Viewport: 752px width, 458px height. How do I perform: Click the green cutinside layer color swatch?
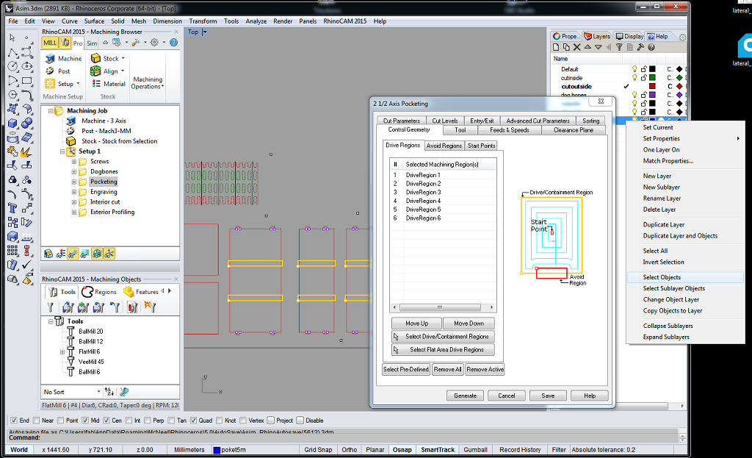652,78
